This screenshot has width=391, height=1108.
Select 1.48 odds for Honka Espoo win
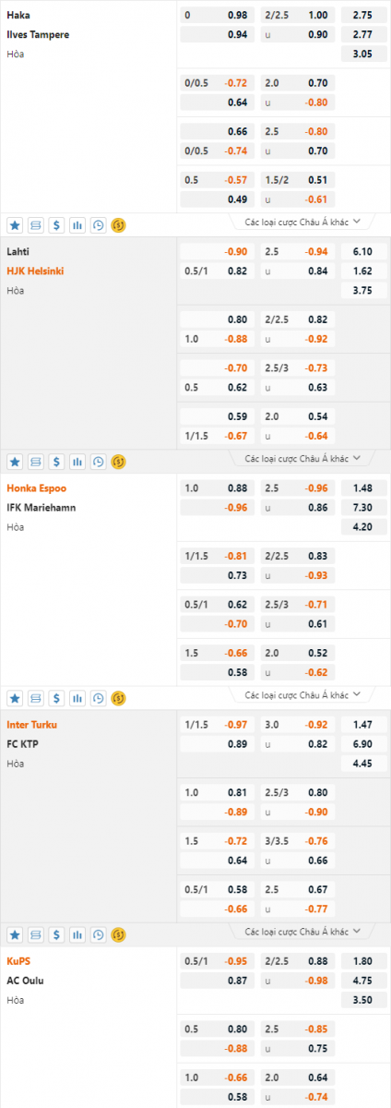pyautogui.click(x=362, y=488)
